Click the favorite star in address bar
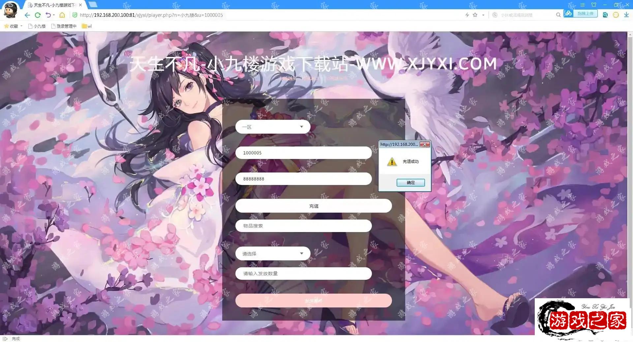The width and height of the screenshot is (633, 342). click(x=475, y=15)
